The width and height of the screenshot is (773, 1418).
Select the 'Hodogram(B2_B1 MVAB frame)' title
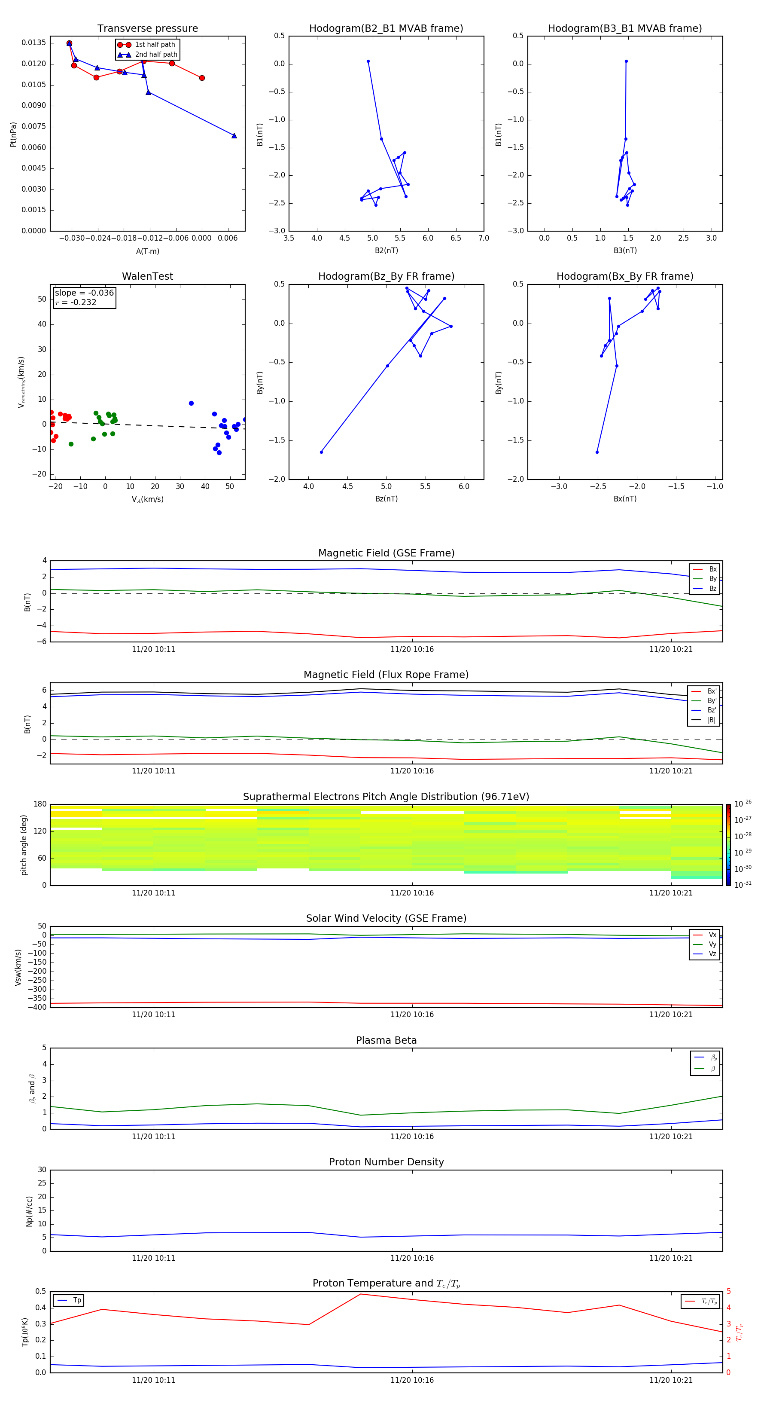tap(386, 29)
